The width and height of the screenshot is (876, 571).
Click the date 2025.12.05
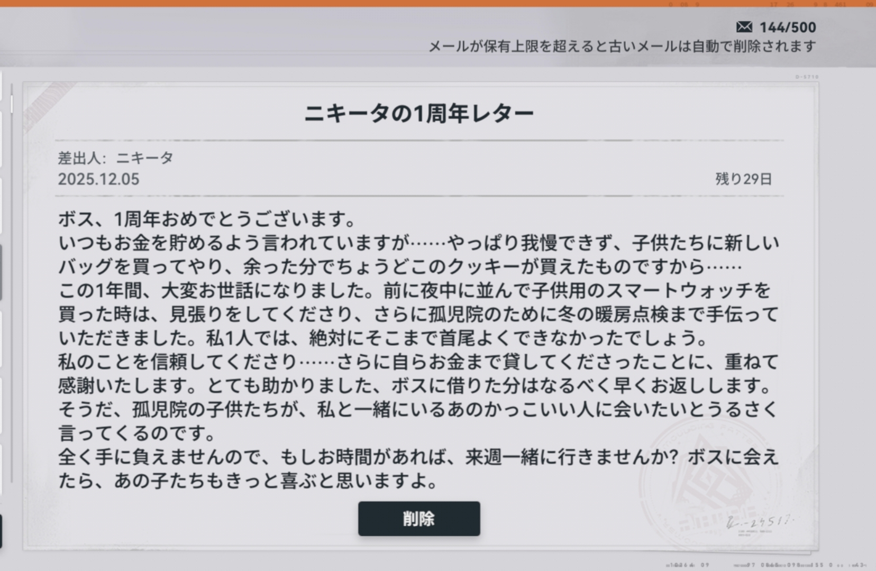click(x=98, y=179)
